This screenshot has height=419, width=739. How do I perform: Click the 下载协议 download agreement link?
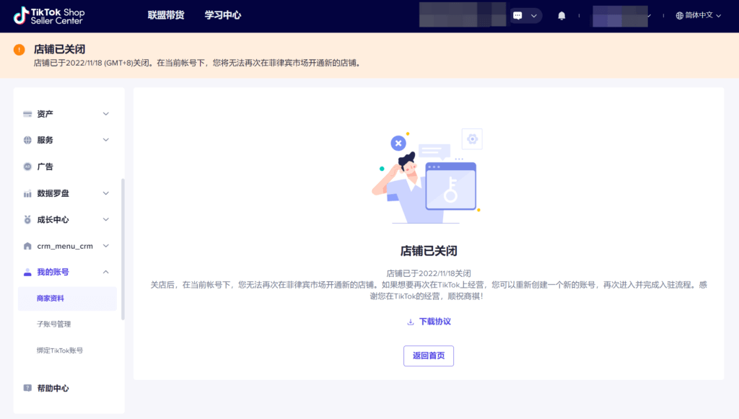click(429, 322)
